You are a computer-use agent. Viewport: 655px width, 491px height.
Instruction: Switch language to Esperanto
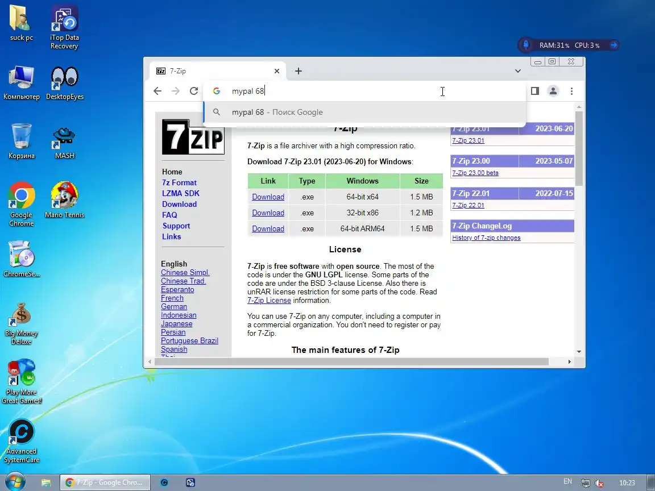(177, 290)
